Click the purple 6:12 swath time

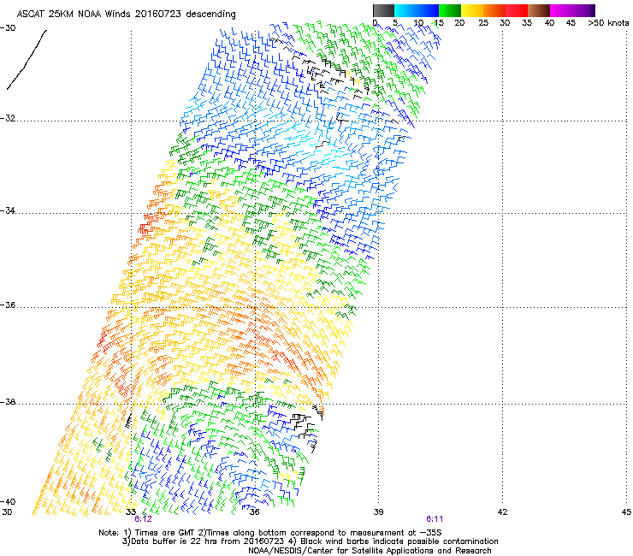tap(143, 519)
